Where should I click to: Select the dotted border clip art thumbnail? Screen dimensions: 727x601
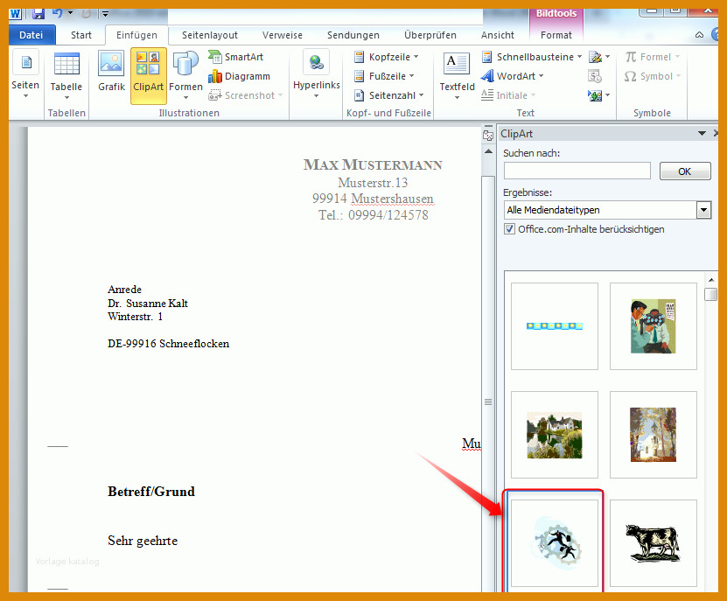pos(555,326)
